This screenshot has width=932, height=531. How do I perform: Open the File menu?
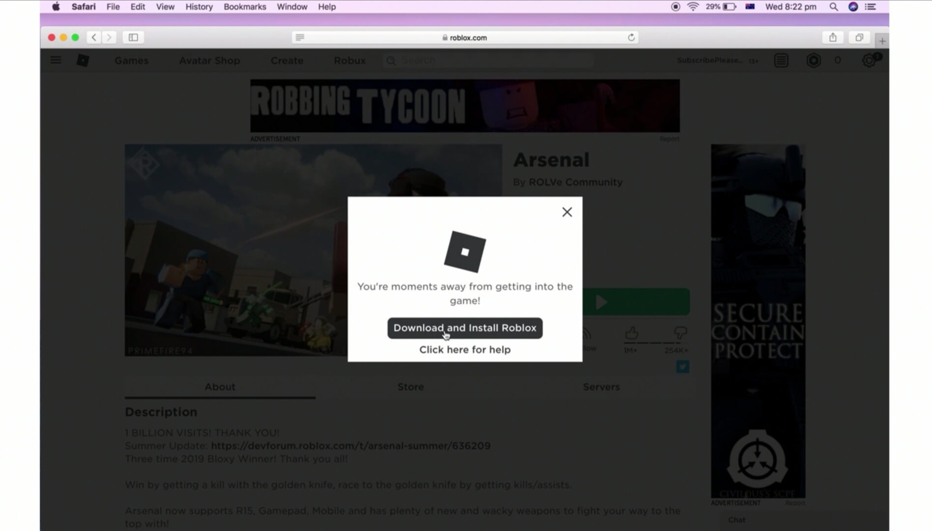pos(113,7)
